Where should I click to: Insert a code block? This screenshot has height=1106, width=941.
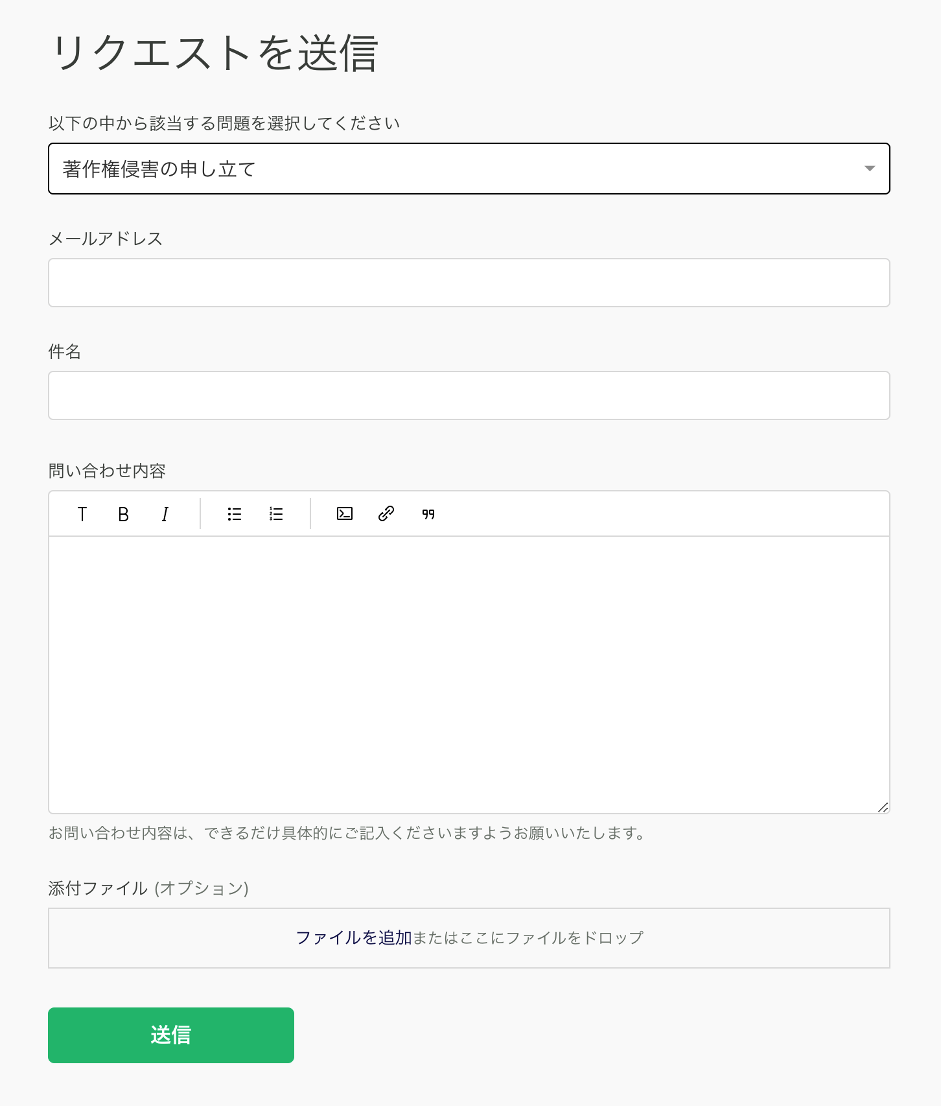click(345, 514)
